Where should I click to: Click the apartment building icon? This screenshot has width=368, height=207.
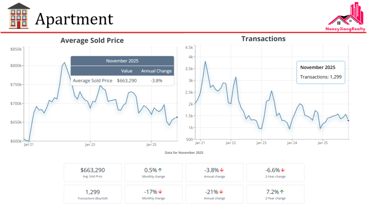click(19, 16)
